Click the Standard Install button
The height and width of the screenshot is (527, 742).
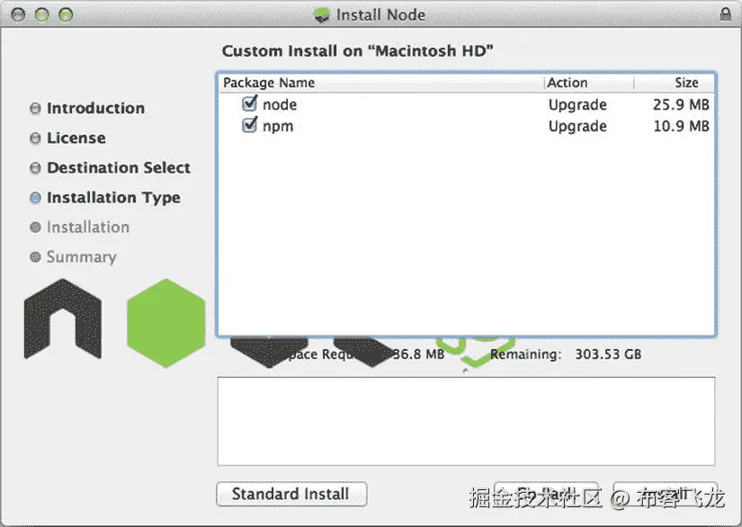pyautogui.click(x=291, y=494)
